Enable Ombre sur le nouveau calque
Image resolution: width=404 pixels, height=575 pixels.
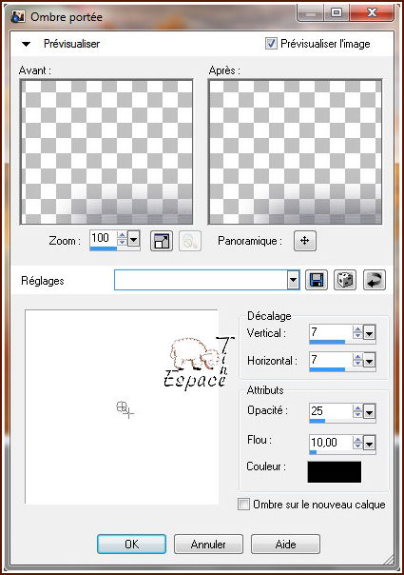(x=243, y=504)
